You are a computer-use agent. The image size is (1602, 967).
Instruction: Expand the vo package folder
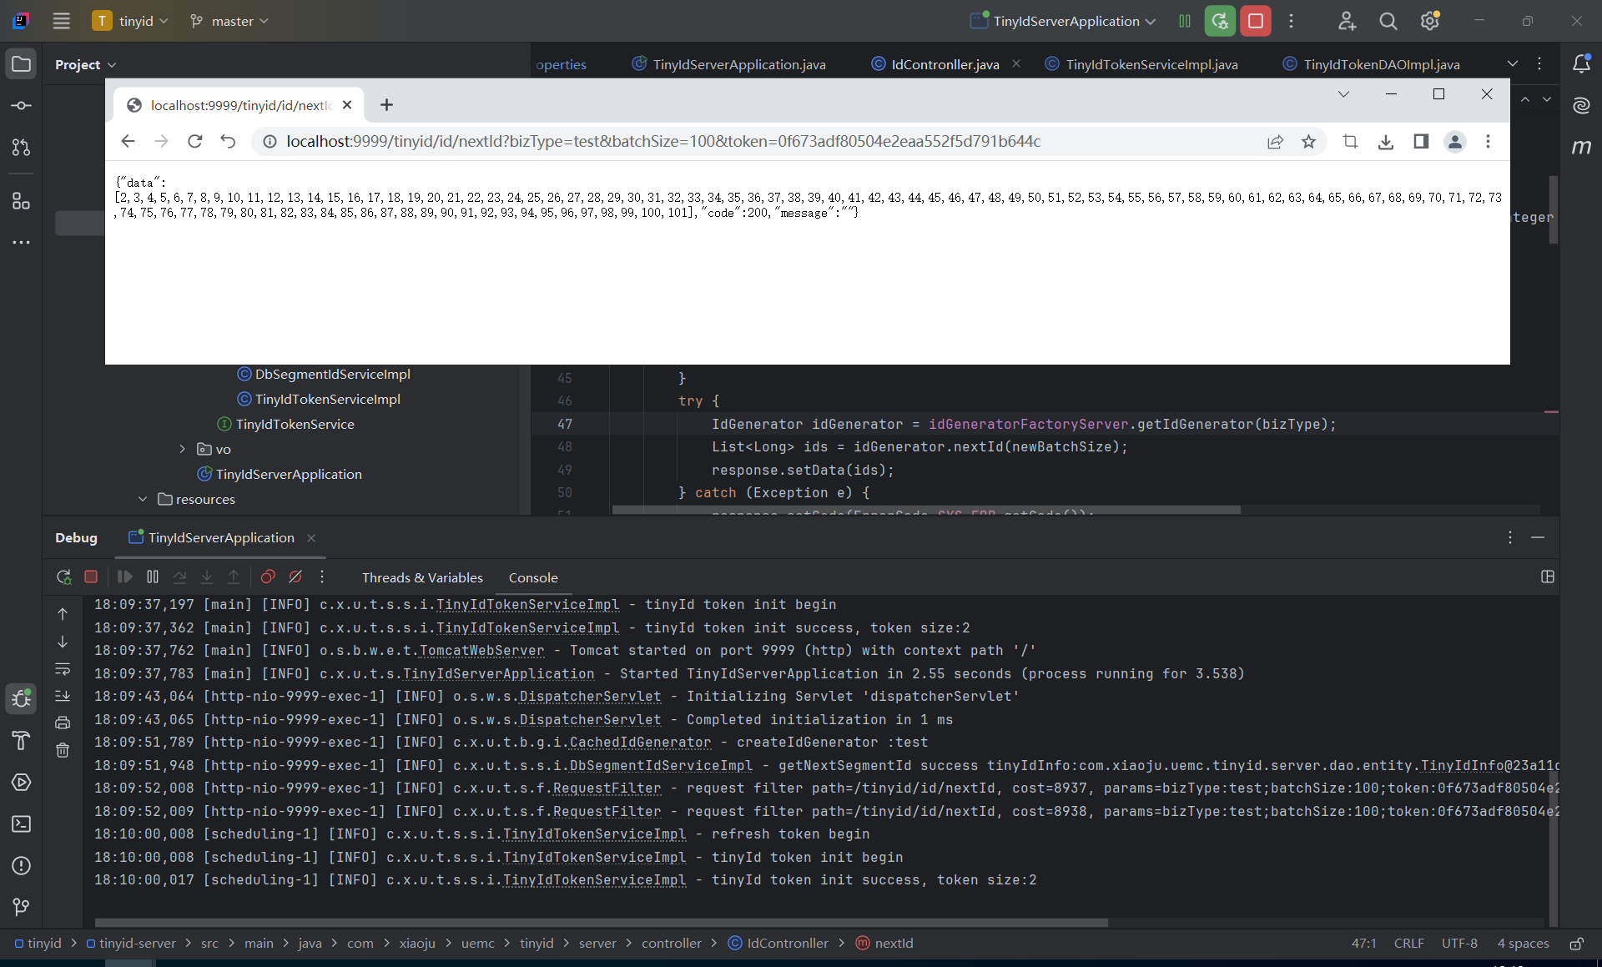[x=182, y=449]
